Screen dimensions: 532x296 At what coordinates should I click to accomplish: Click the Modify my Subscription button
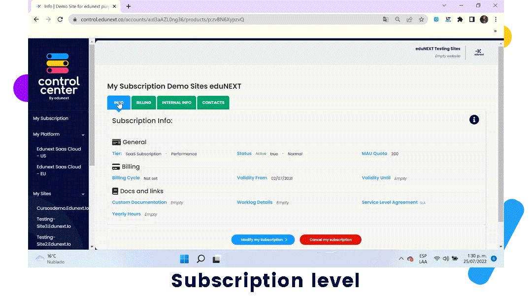pyautogui.click(x=263, y=240)
